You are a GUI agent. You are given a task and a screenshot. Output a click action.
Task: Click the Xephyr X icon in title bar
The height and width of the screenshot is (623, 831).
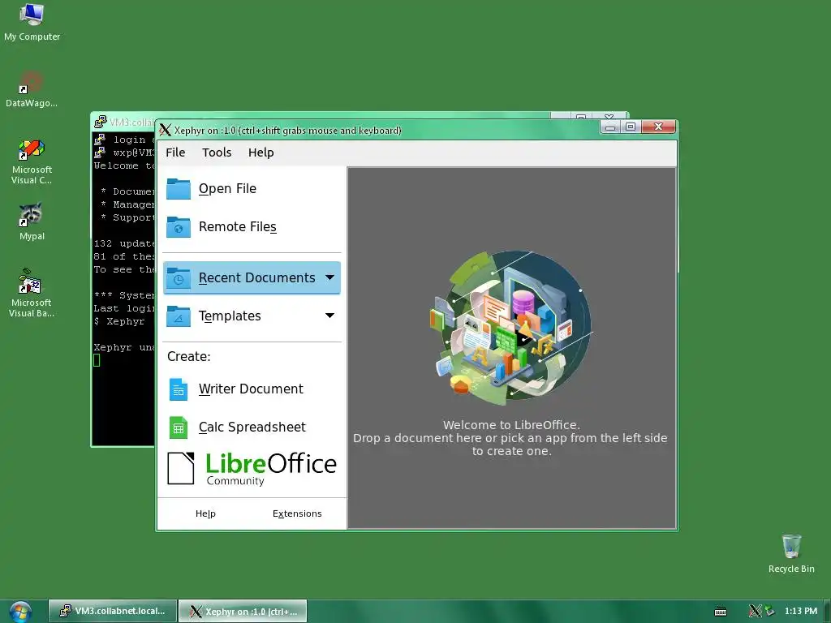point(166,131)
